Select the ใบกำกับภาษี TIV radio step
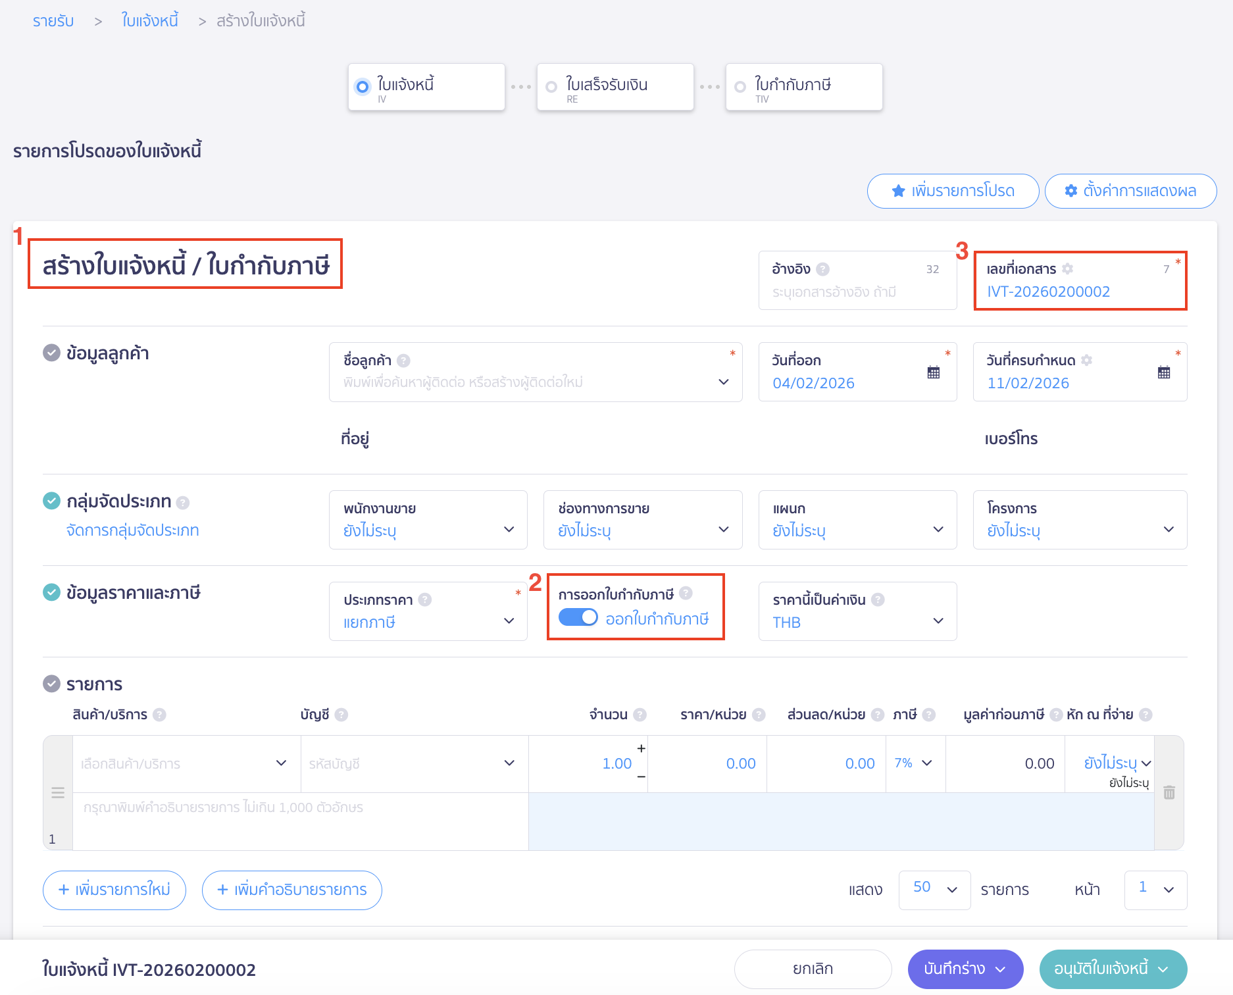Viewport: 1233px width, 995px height. (740, 87)
